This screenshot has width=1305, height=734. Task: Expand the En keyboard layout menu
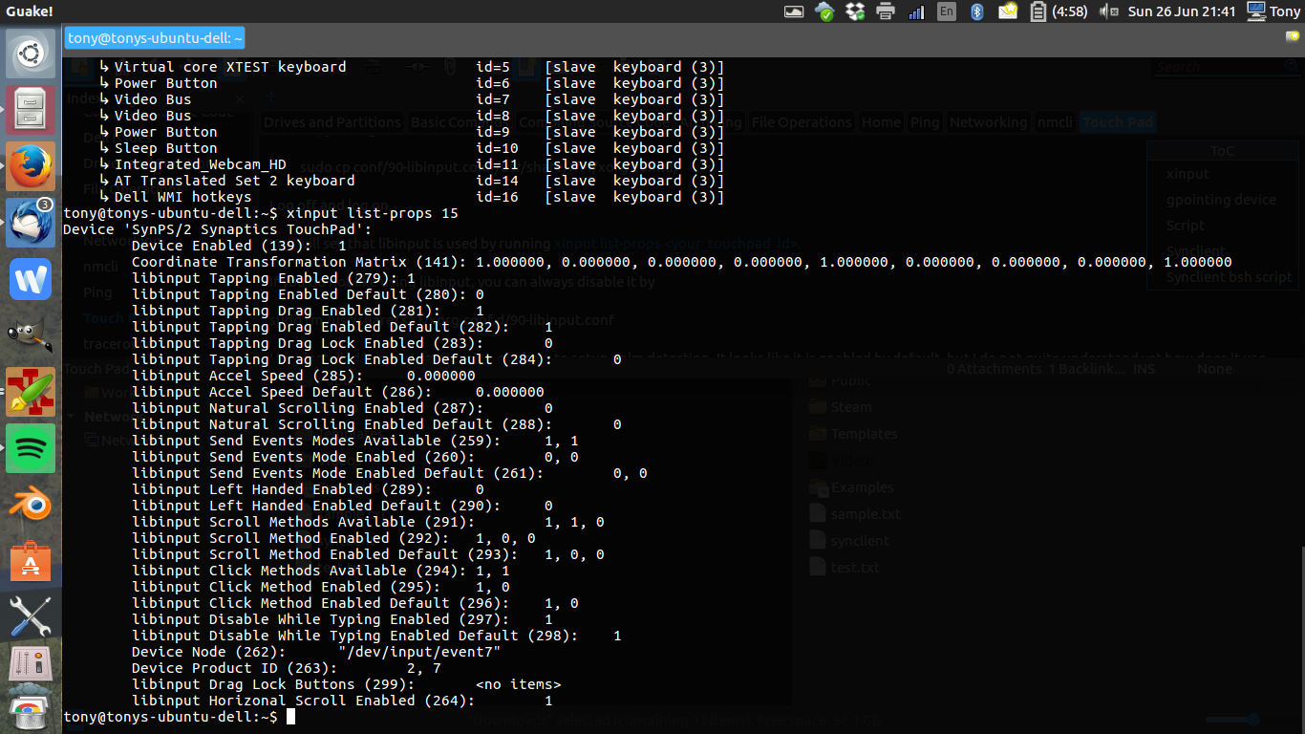pyautogui.click(x=946, y=11)
